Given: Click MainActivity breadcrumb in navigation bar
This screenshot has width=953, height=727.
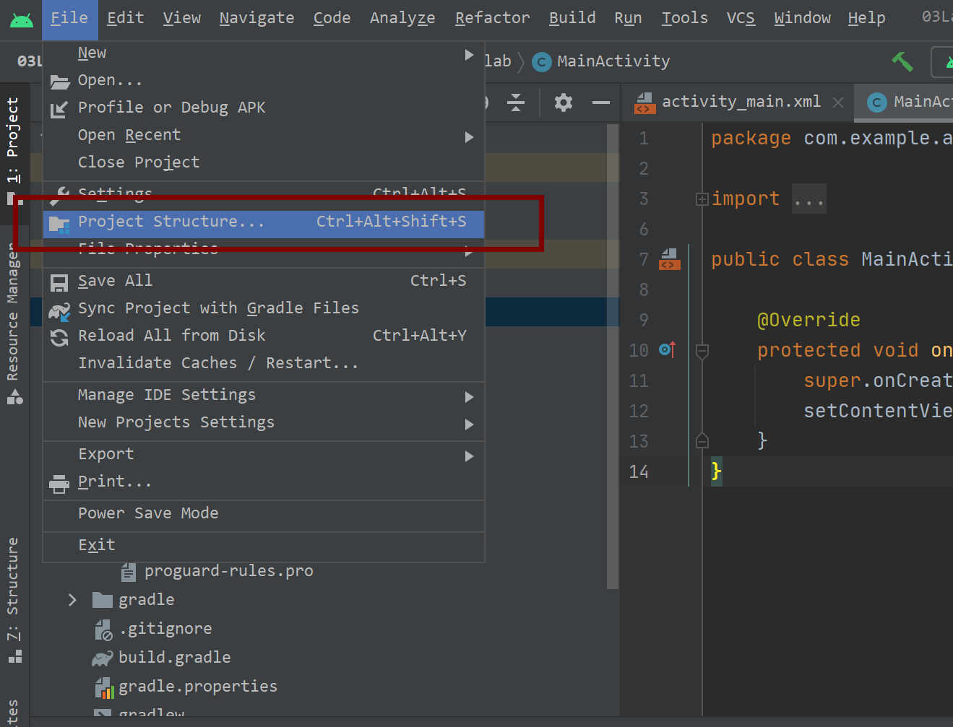Looking at the screenshot, I should click(x=602, y=62).
